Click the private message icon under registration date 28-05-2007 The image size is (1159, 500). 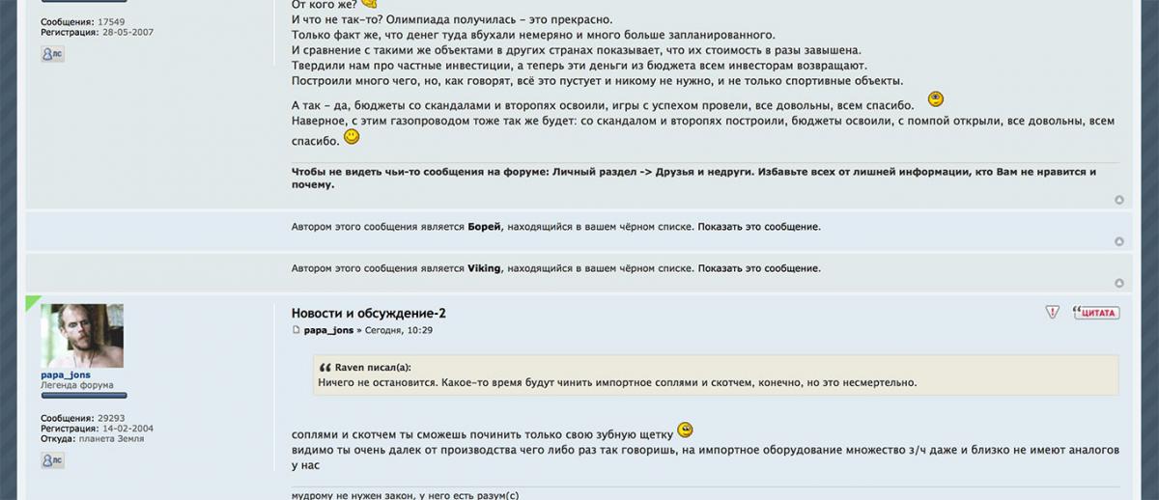[52, 55]
